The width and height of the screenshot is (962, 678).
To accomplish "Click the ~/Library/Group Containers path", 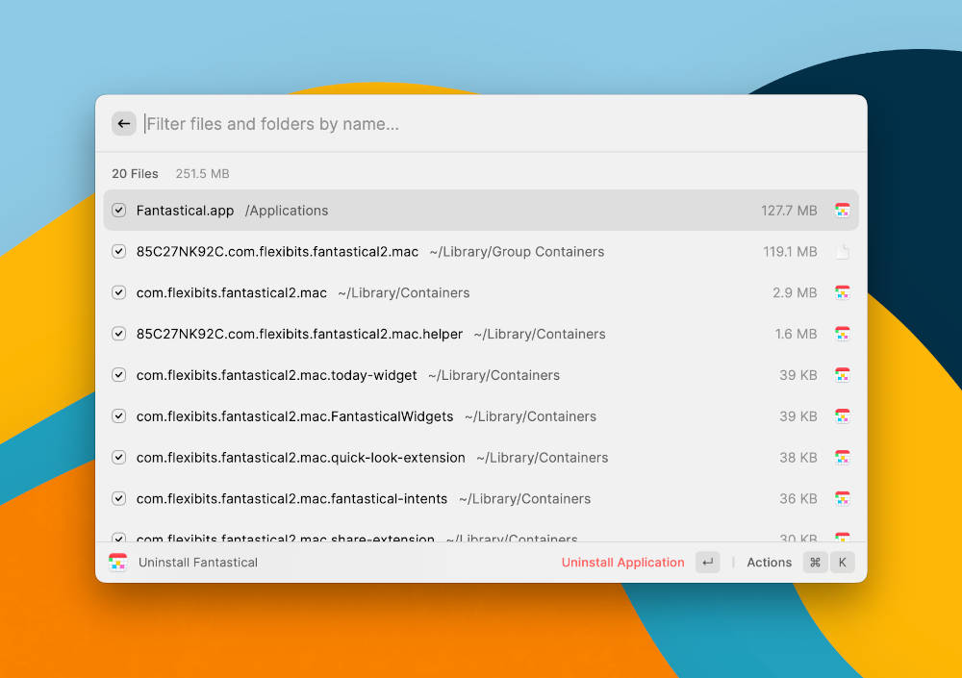I will [517, 252].
